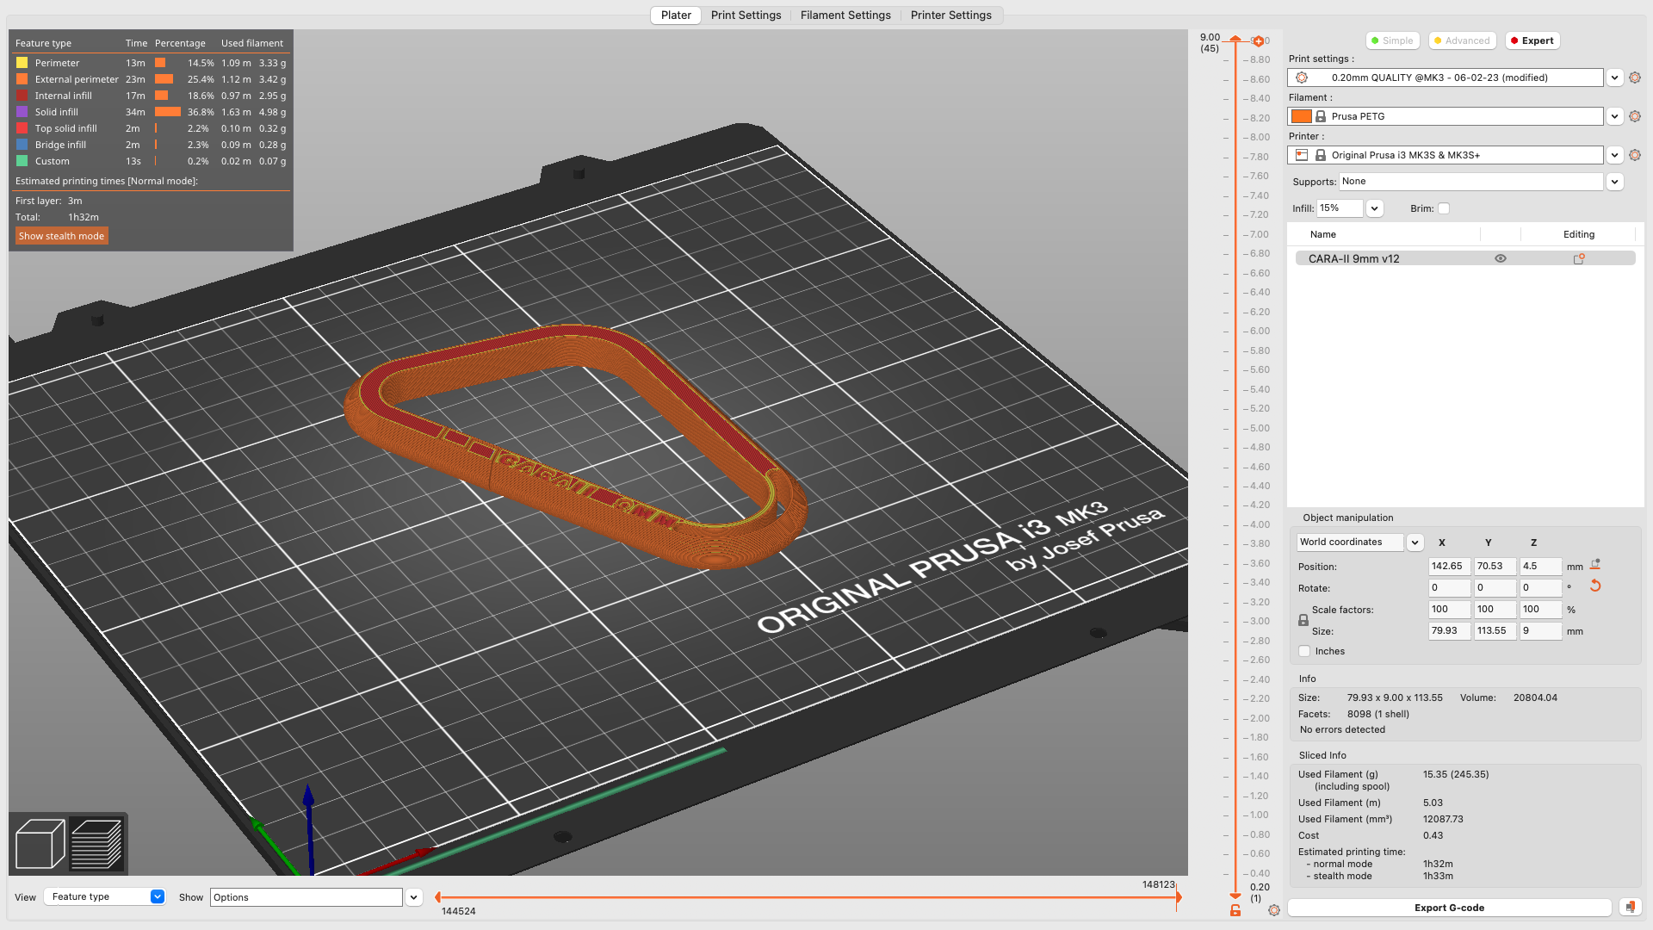Click the Custom legend row
Screen dimensions: 1653x930
pyautogui.click(x=151, y=161)
